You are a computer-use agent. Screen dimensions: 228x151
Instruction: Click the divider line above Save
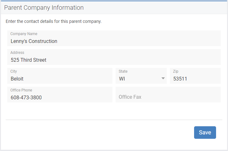114,120
